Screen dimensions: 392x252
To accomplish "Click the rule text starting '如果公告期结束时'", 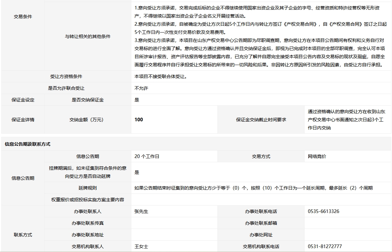I will 254,188.
